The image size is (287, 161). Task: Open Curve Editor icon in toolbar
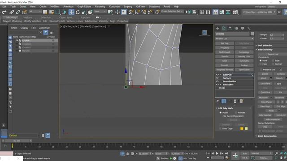[222, 12]
